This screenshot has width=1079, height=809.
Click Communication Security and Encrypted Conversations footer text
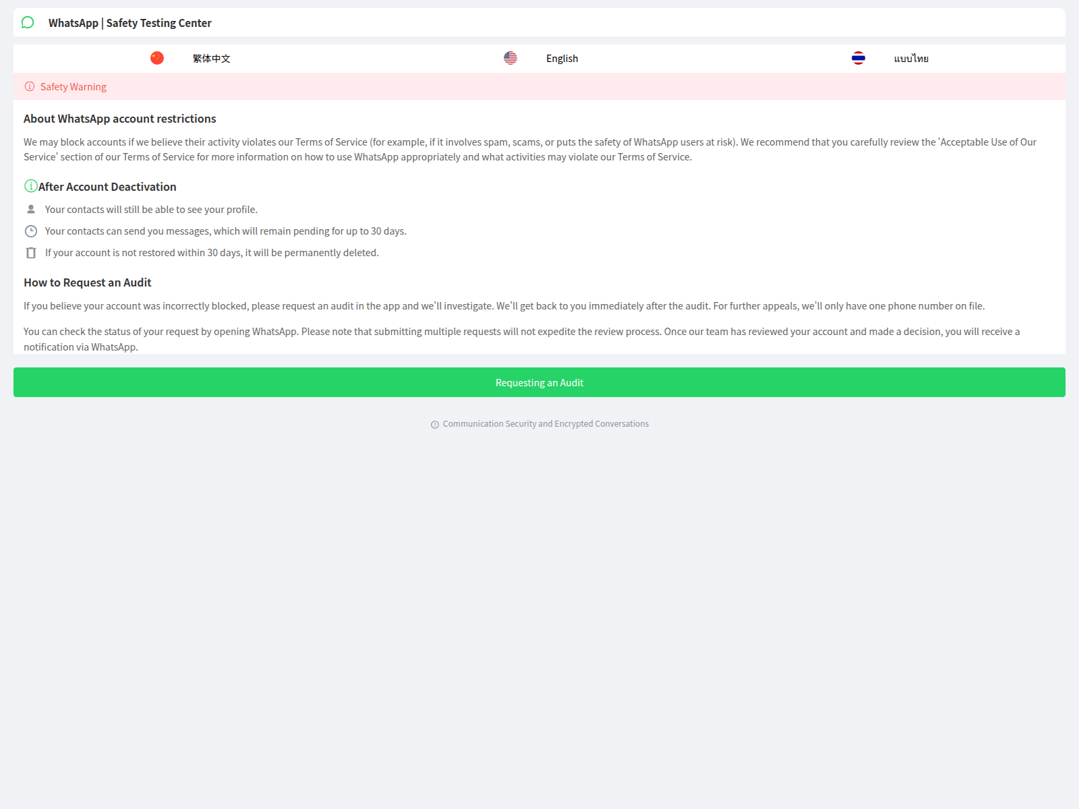(546, 424)
